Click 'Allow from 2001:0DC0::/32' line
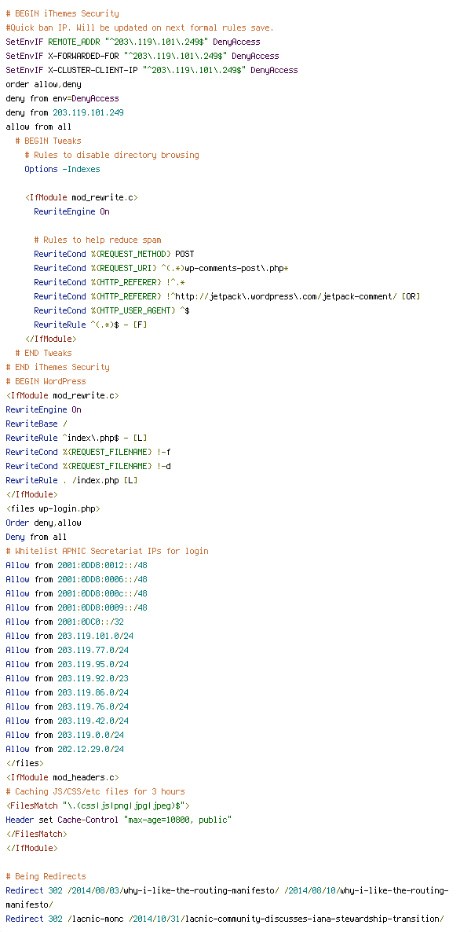The image size is (471, 932). click(x=64, y=622)
